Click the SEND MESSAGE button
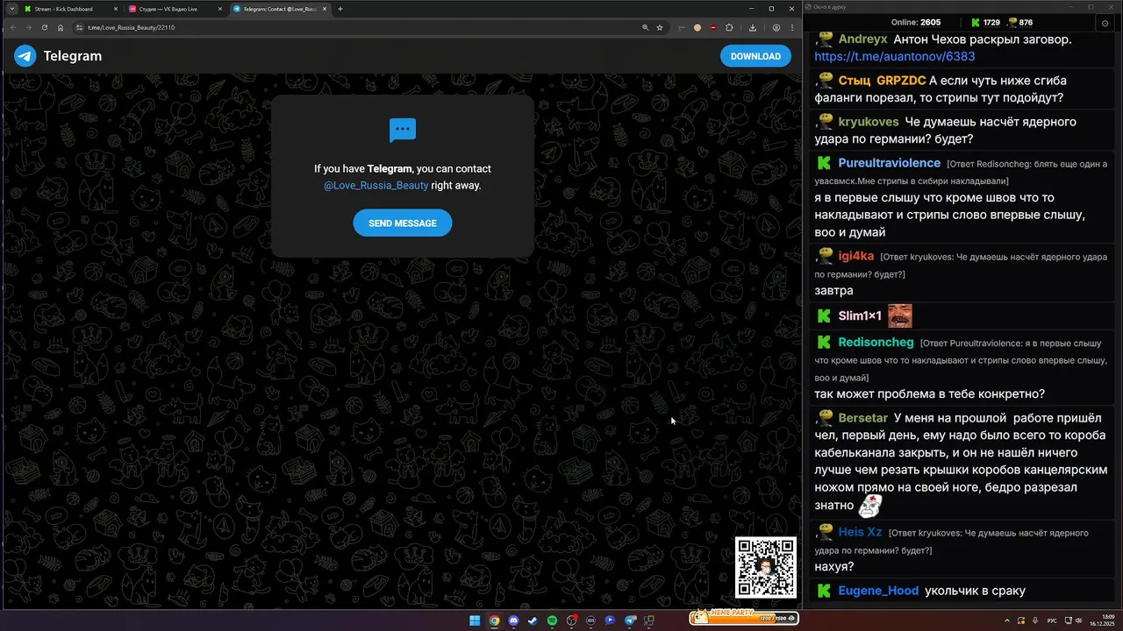This screenshot has width=1123, height=631. [x=403, y=223]
